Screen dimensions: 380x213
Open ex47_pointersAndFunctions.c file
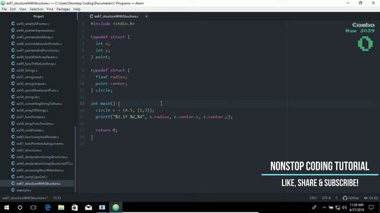(x=38, y=50)
